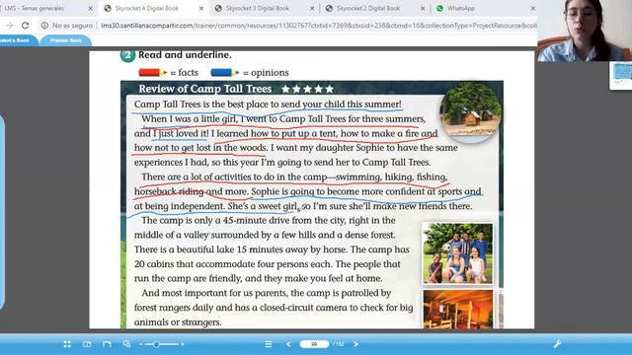Viewport: 632px width, 355px height.
Task: Adjust the zoom slider handle
Action: (156, 344)
